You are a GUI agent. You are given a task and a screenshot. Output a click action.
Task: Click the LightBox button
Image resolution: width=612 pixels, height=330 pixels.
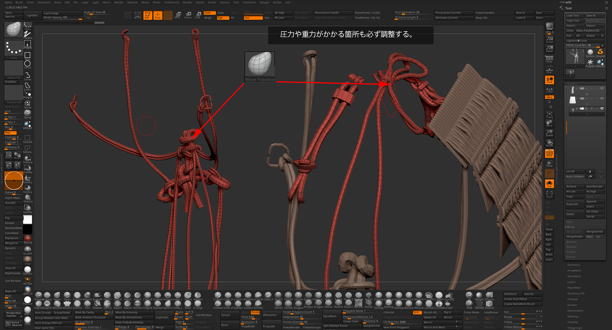32,15
